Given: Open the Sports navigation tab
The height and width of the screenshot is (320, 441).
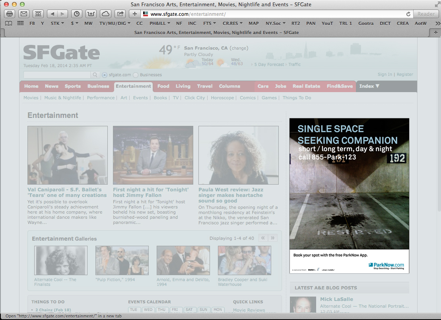Looking at the screenshot, I should click(x=72, y=86).
